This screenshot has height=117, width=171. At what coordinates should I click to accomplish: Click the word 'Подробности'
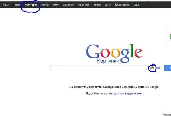[x=94, y=93]
